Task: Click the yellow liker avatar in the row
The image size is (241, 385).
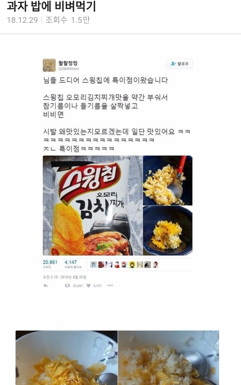Action: (x=132, y=265)
